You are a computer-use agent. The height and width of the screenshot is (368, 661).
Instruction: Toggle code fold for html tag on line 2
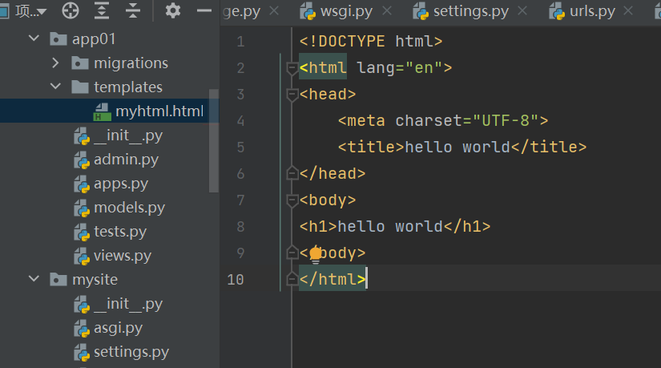point(292,69)
